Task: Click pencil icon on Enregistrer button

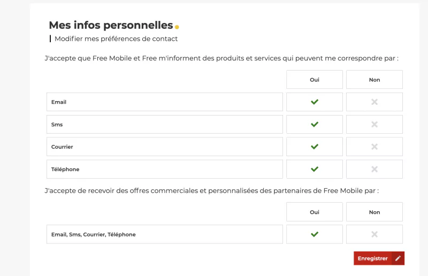Action: [x=398, y=258]
